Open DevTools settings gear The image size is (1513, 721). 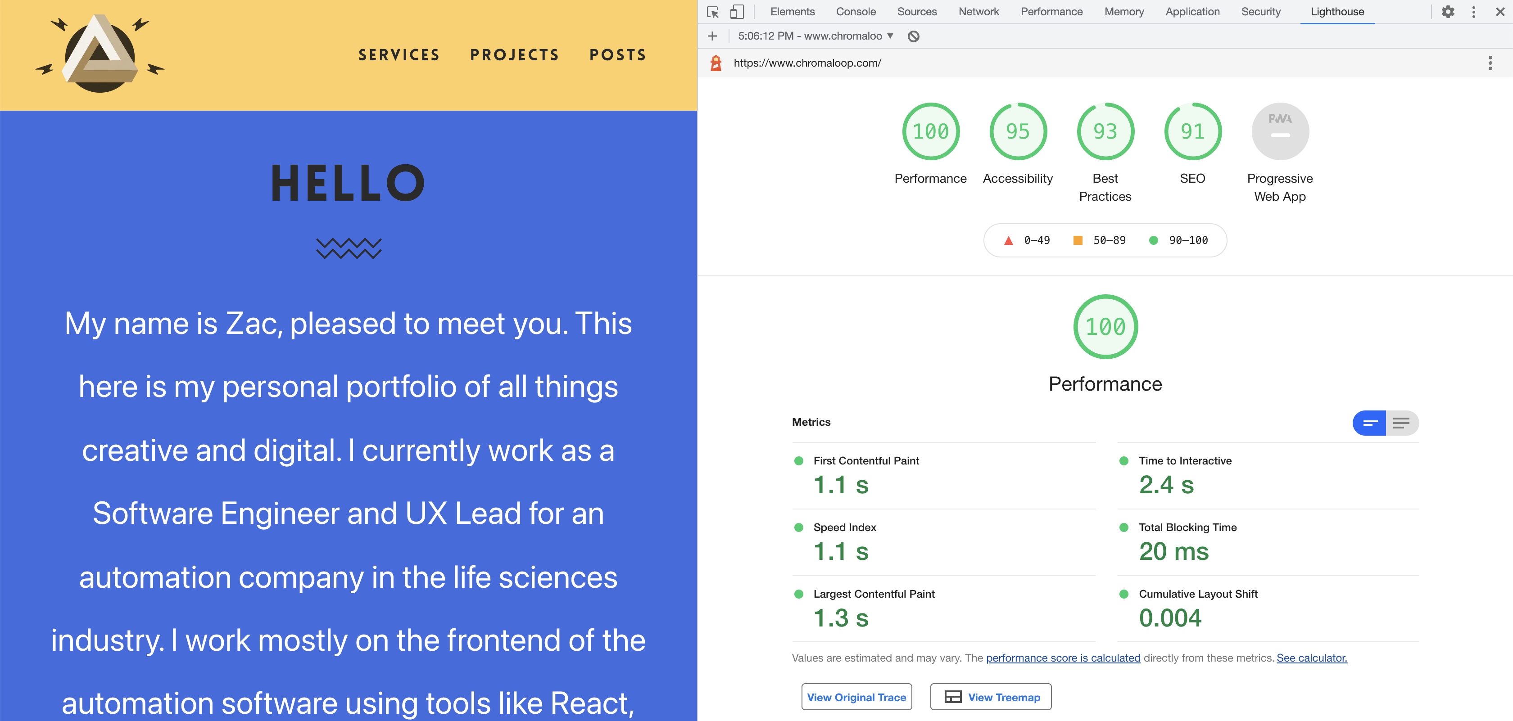click(1448, 12)
